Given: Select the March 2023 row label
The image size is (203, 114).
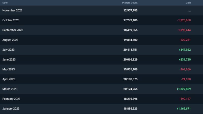Looking at the screenshot, I should (x=10, y=89).
